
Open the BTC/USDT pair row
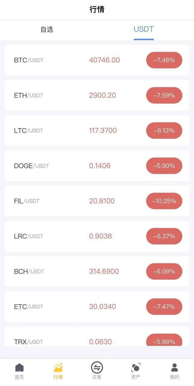click(29, 60)
